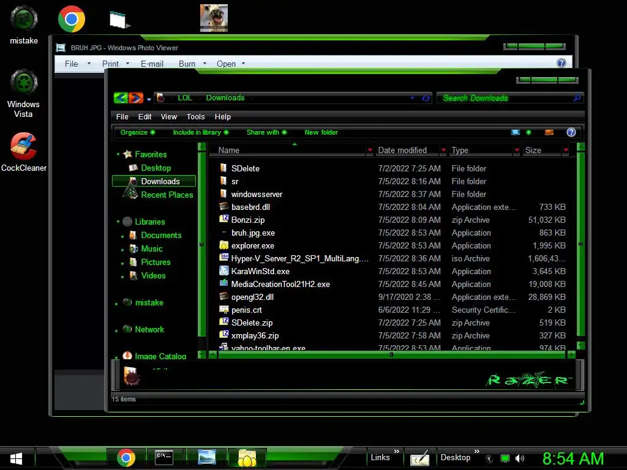The image size is (627, 470).
Task: Select Favorites in the navigation pane
Action: click(151, 154)
